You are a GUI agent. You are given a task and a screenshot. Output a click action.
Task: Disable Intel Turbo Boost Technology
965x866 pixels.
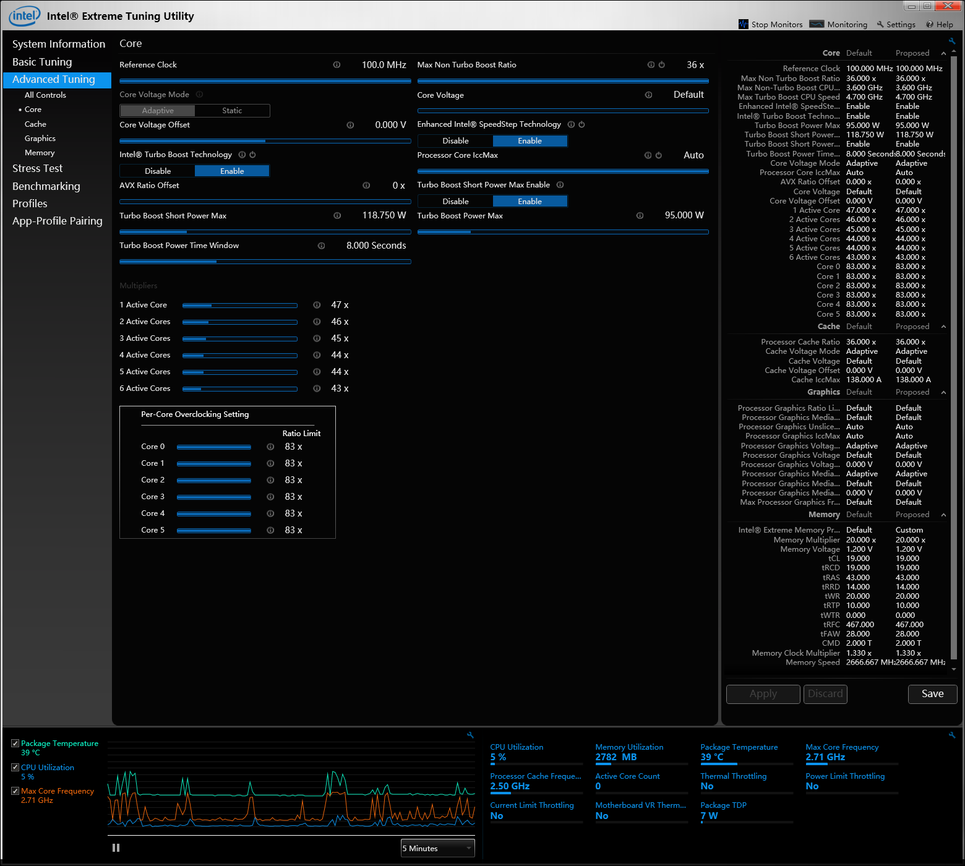(158, 171)
